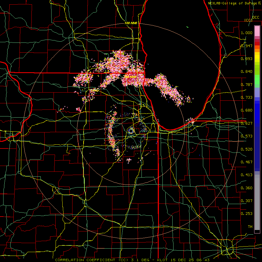Pick the bright green segment of the color bar
The width and height of the screenshot is (262, 262).
point(257,79)
